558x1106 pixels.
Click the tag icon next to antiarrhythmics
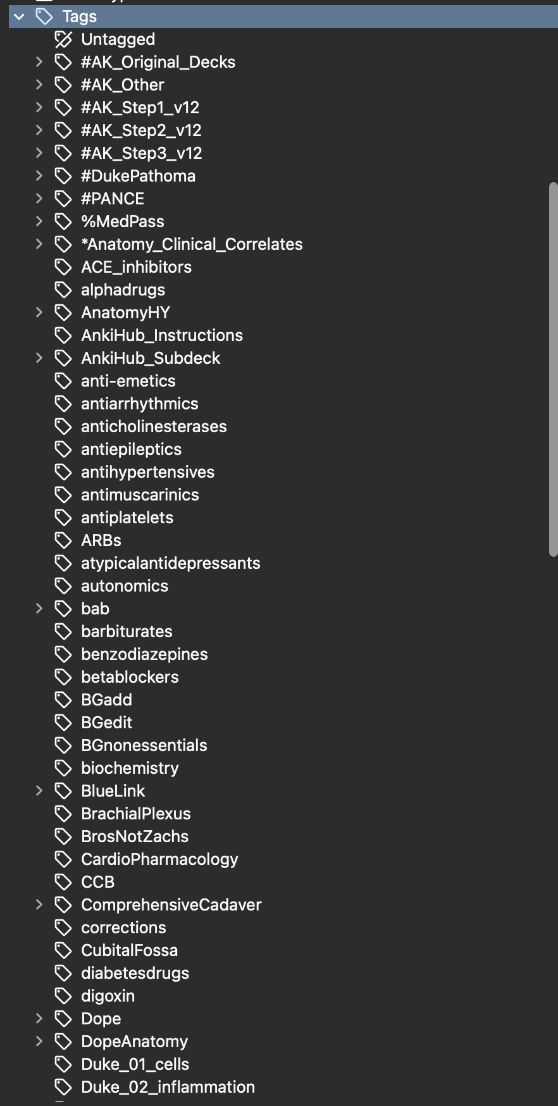point(63,404)
